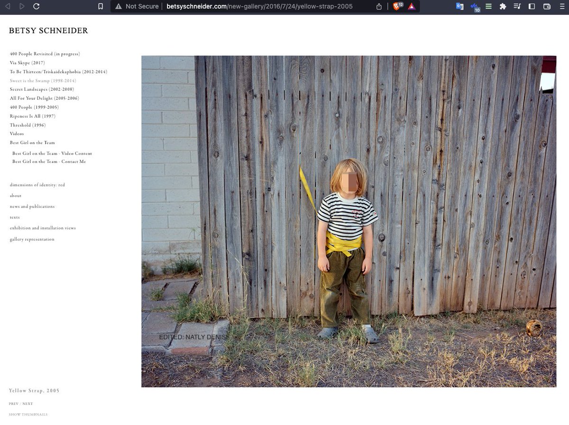Viewport: 569px width, 425px height.
Task: Click the Brave Rewards triangle icon
Action: [411, 7]
